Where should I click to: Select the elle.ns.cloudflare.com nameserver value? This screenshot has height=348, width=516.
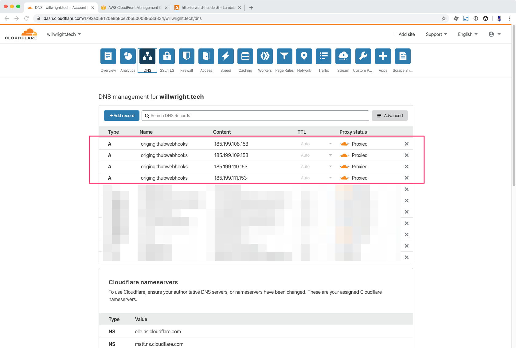(x=158, y=331)
